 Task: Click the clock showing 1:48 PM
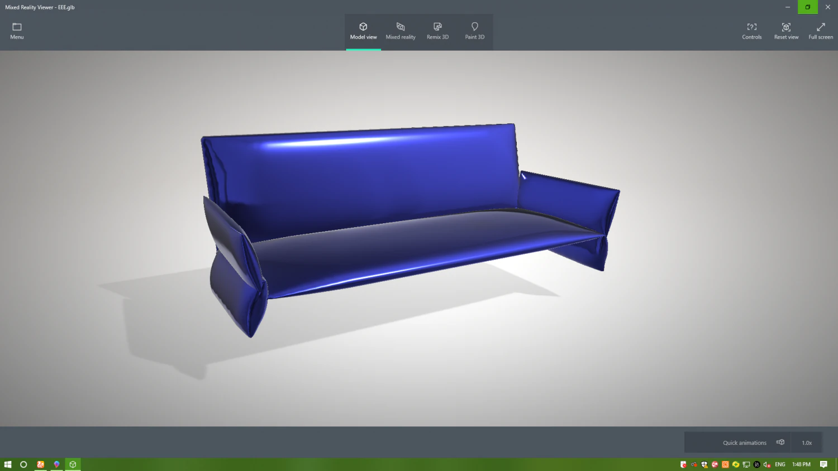pyautogui.click(x=801, y=464)
